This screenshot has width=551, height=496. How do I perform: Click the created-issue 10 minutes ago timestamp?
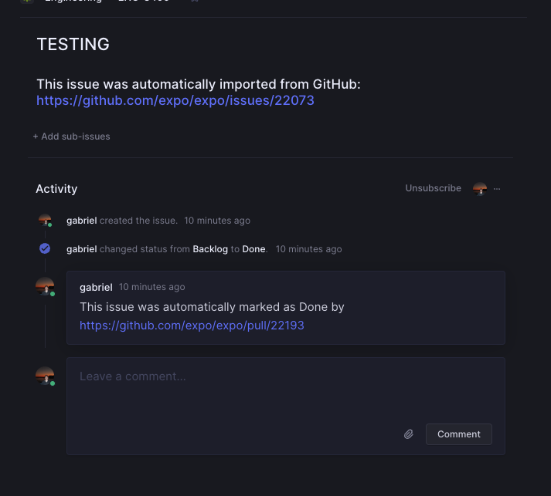tap(217, 221)
